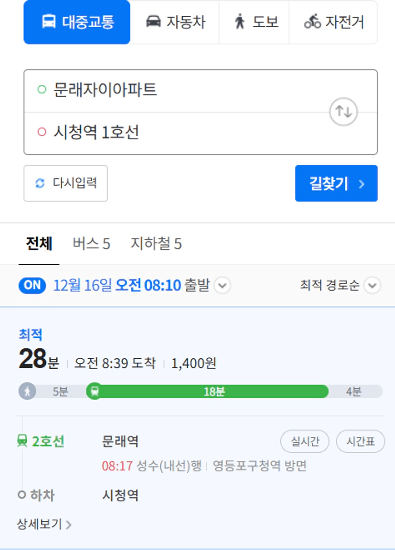The image size is (395, 550).
Task: Toggle the ON departure time switch
Action: [32, 285]
